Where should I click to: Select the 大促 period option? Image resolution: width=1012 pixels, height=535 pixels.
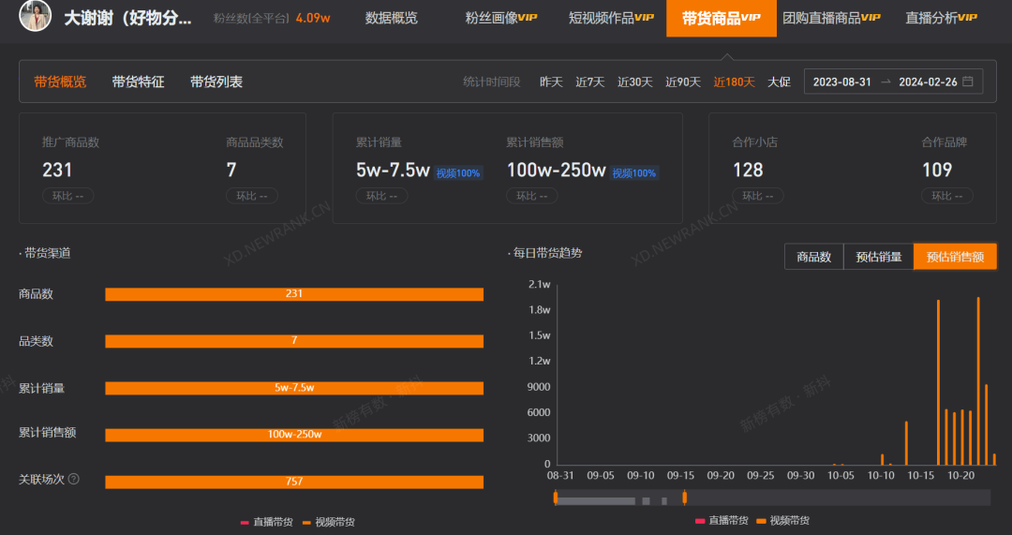tap(779, 82)
